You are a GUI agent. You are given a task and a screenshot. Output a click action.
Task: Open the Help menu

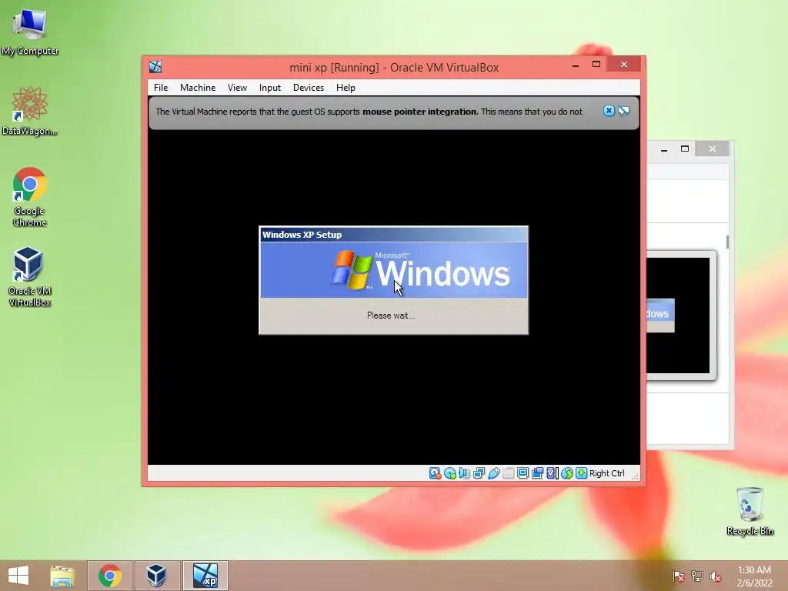pos(346,88)
